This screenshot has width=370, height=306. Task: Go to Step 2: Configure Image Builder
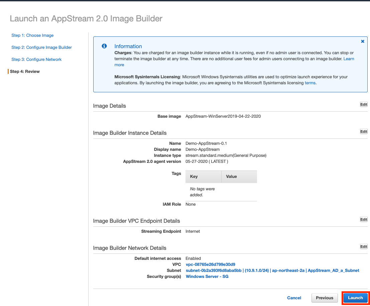point(41,47)
